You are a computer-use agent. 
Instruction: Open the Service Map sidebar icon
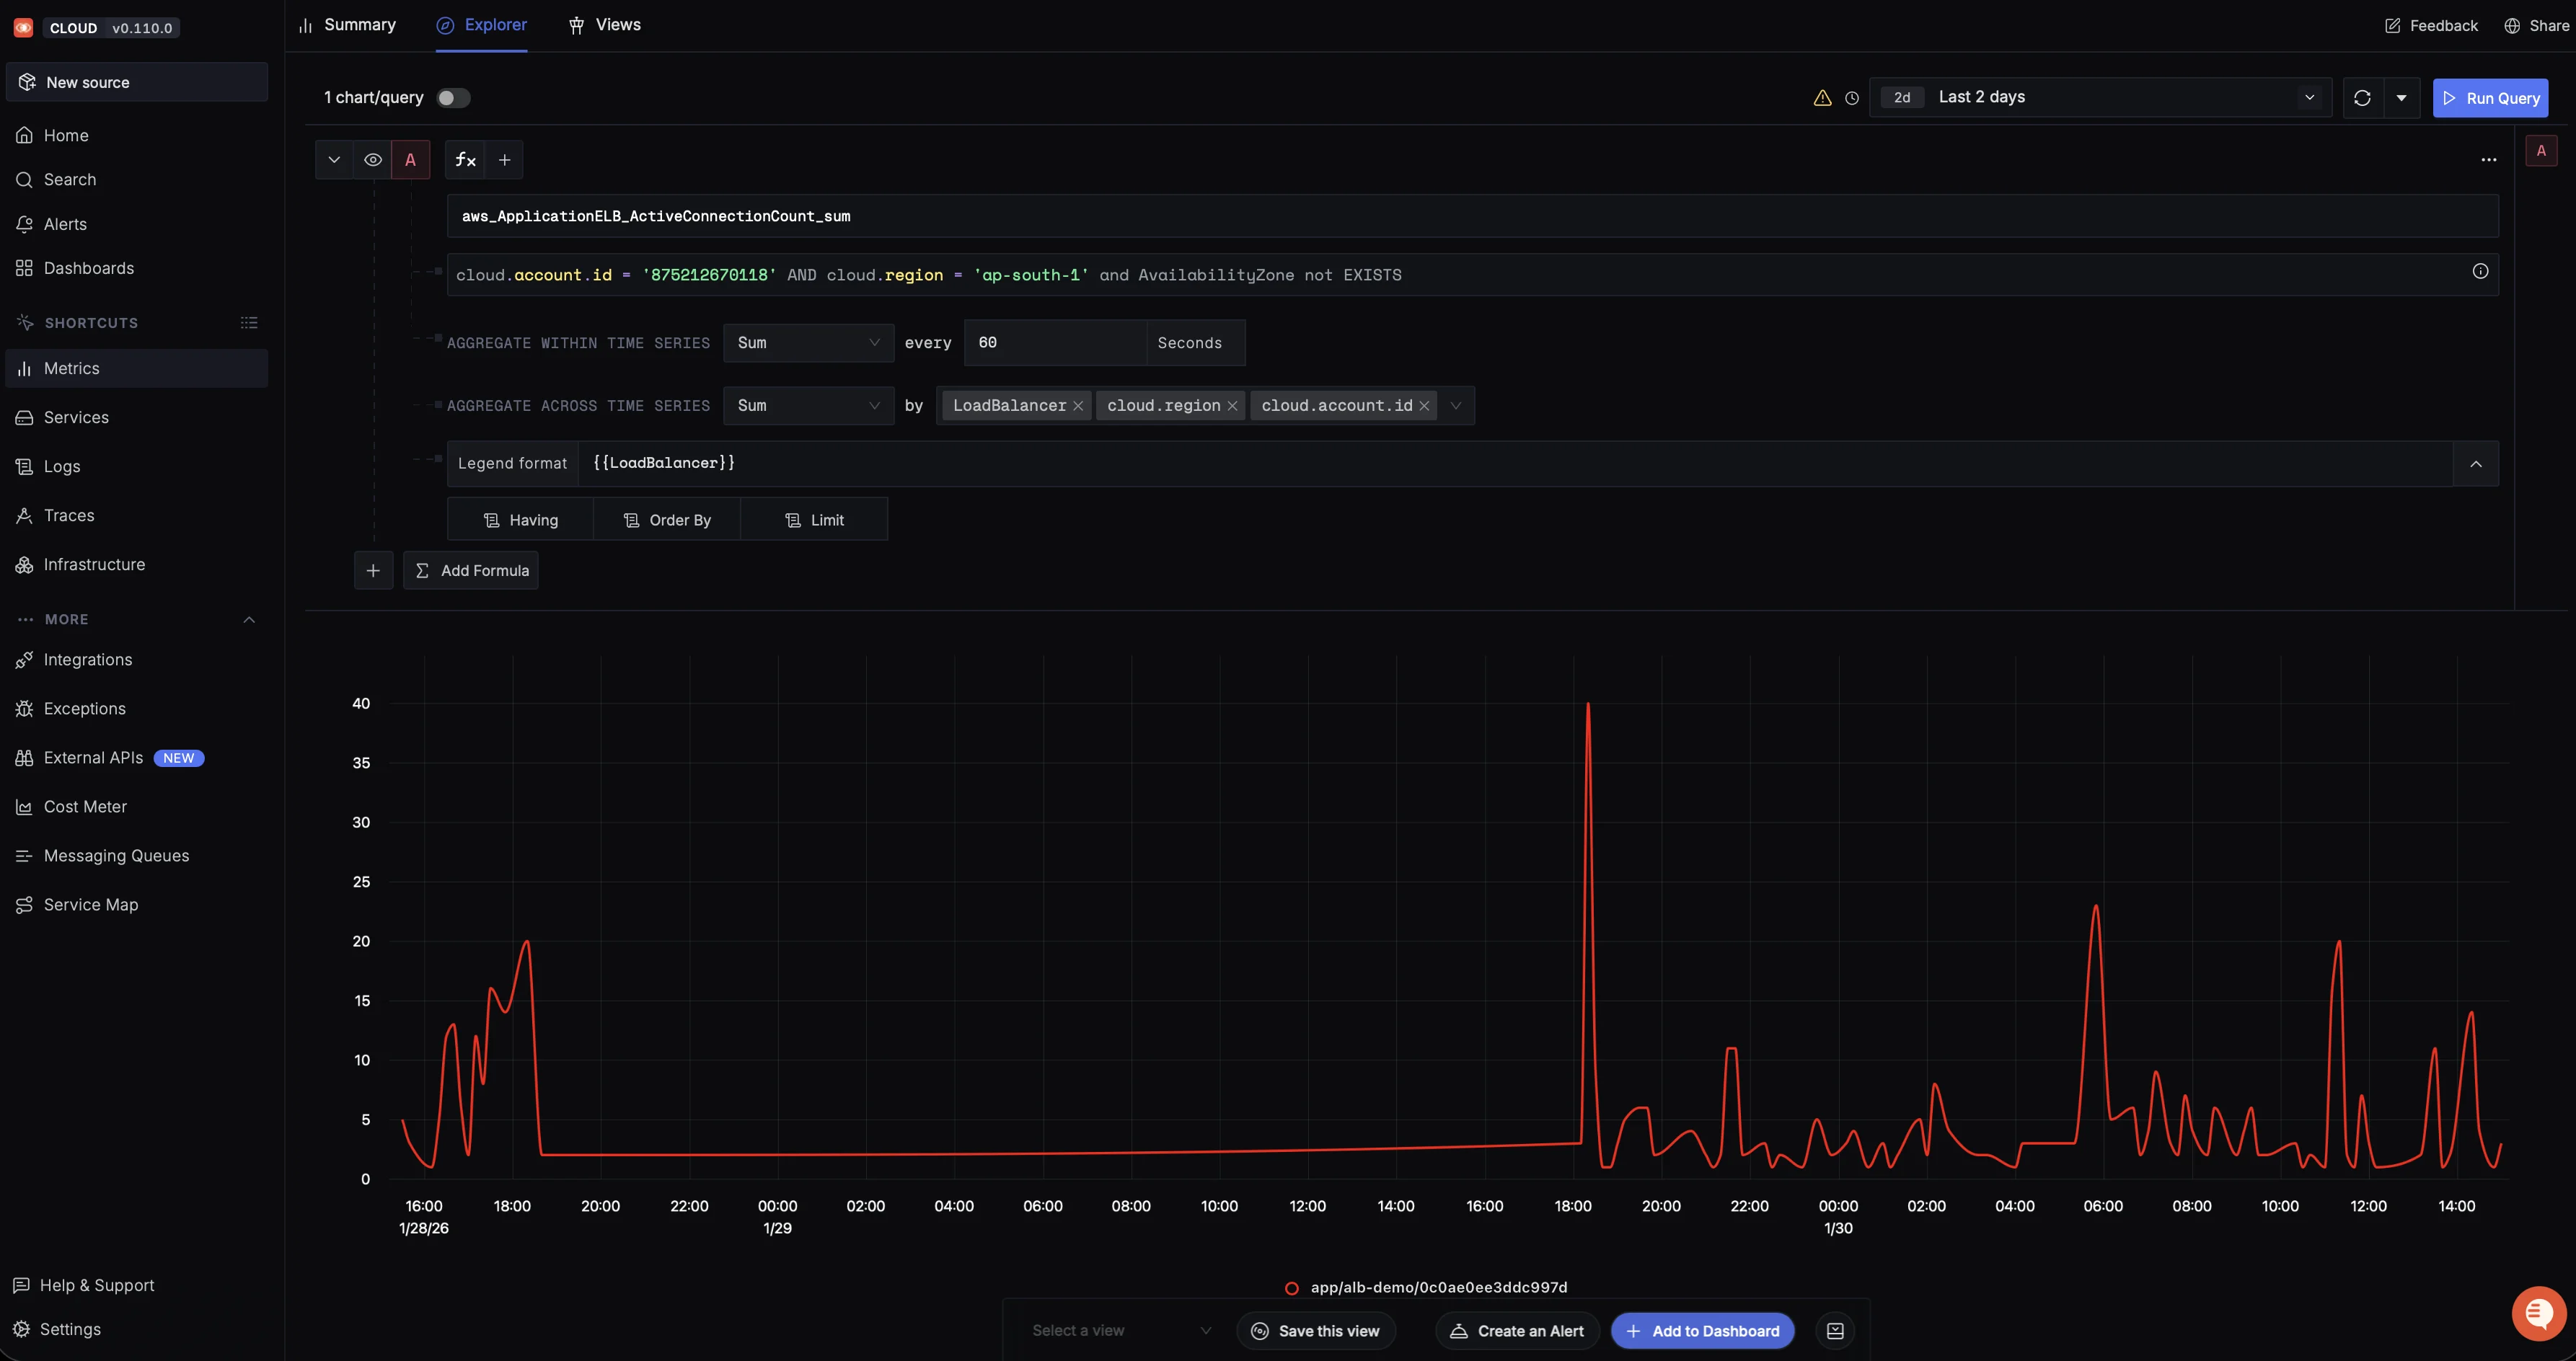pos(24,905)
